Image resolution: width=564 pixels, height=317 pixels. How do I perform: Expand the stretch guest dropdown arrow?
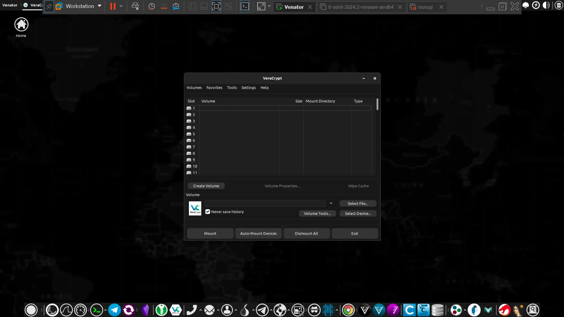click(x=269, y=6)
